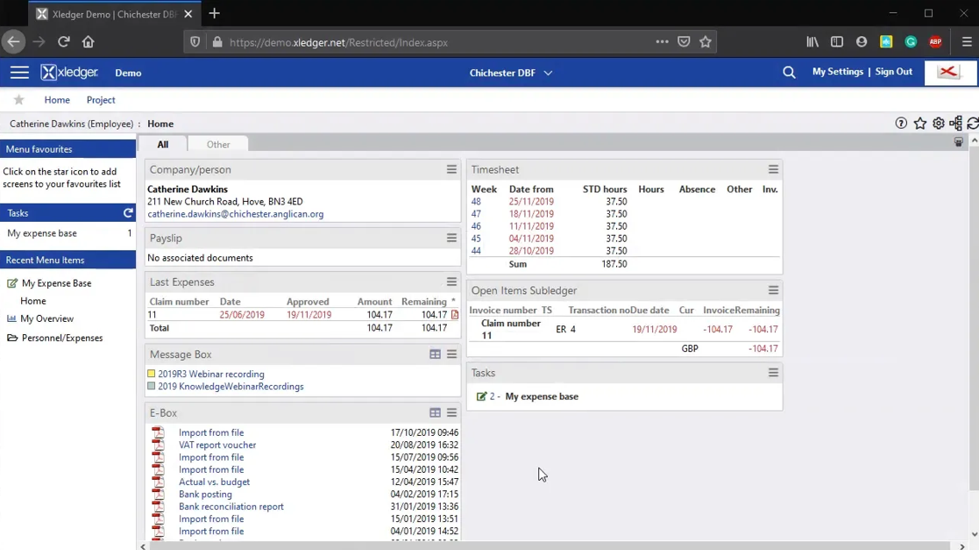
Task: Open the help icon on the Home screen
Action: pos(901,123)
